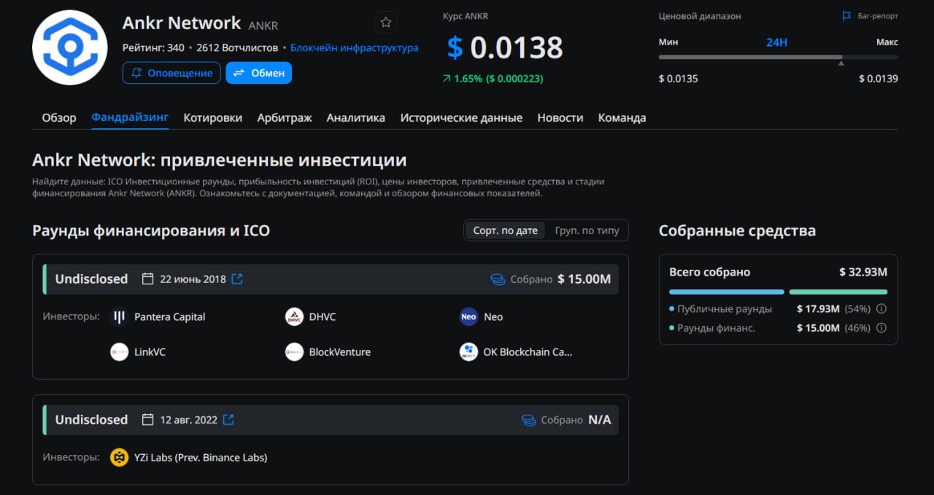This screenshot has width=934, height=495.
Task: Click the maximum price $ 0.0139
Action: [879, 79]
